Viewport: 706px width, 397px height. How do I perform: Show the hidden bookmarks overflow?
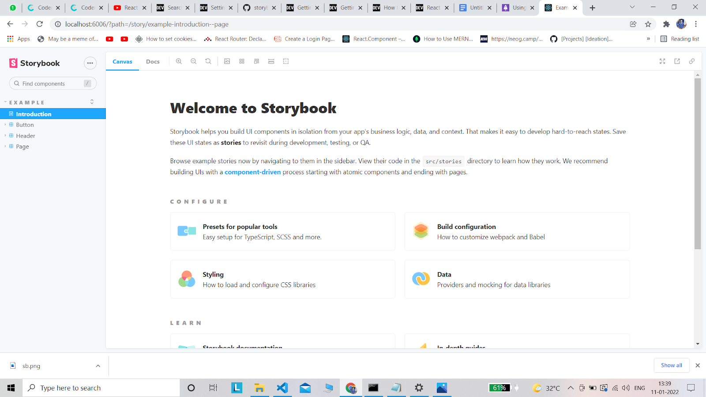(648, 39)
